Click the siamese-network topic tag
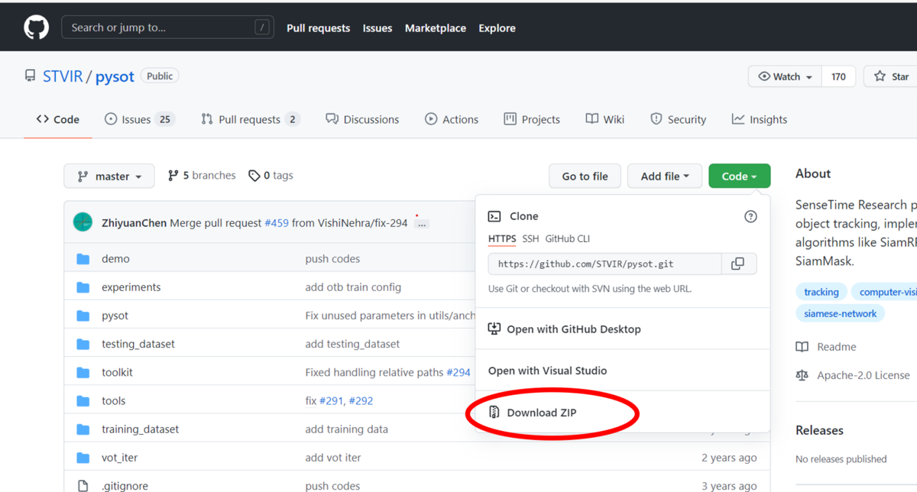Image resolution: width=917 pixels, height=492 pixels. [841, 313]
